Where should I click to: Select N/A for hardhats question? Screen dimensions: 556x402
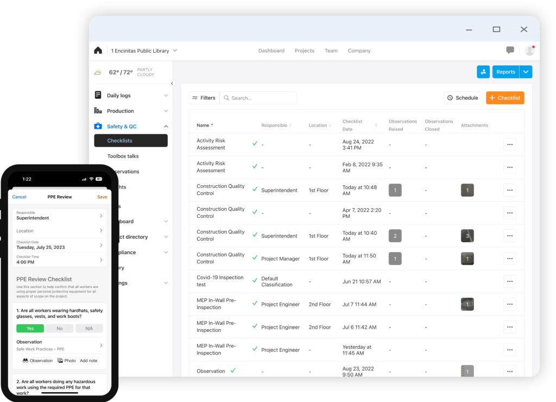89,328
